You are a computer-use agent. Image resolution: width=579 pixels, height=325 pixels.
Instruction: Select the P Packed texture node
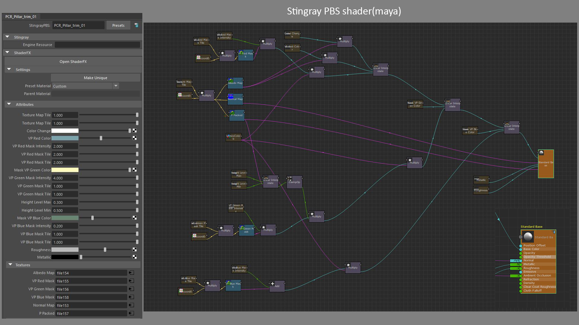237,115
